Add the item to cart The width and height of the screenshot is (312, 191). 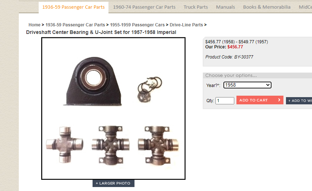pyautogui.click(x=260, y=100)
